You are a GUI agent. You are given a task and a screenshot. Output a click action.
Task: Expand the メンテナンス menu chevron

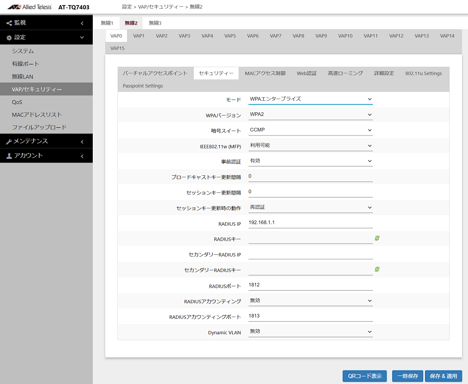pyautogui.click(x=82, y=142)
